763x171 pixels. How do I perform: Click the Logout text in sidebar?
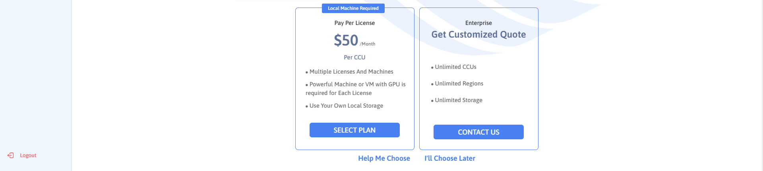click(x=28, y=156)
